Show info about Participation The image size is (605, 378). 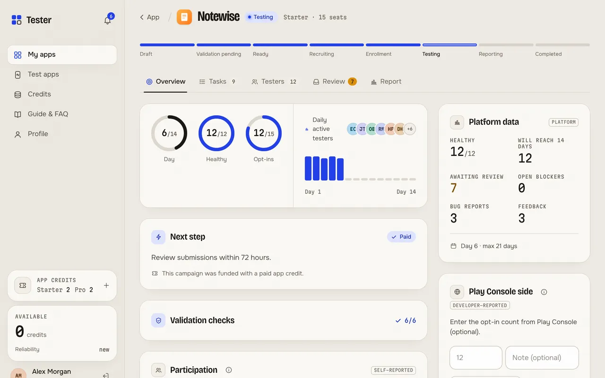tap(229, 370)
